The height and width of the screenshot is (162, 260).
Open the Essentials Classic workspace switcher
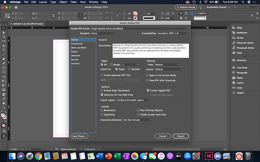pyautogui.click(x=218, y=7)
